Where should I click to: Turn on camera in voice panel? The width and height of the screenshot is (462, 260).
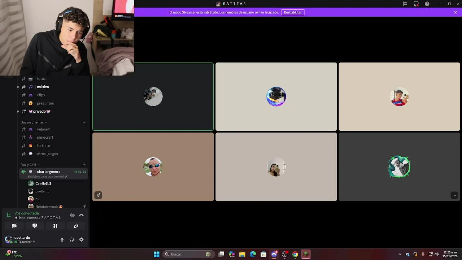coord(14,226)
